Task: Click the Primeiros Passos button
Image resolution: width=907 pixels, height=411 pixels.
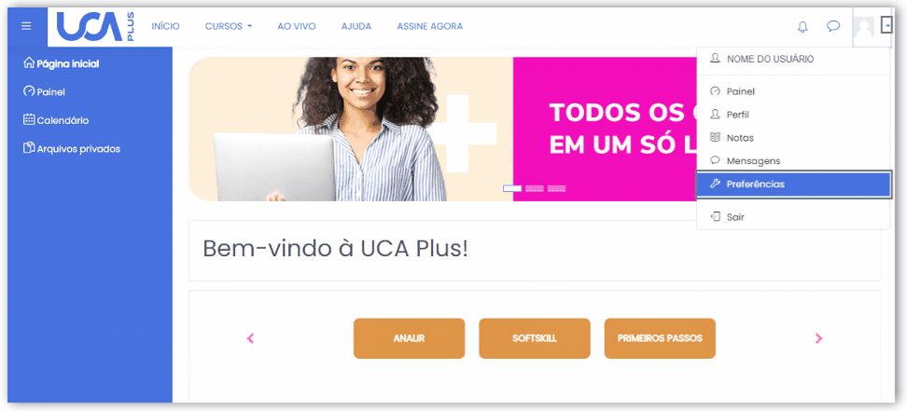Action: pyautogui.click(x=660, y=338)
